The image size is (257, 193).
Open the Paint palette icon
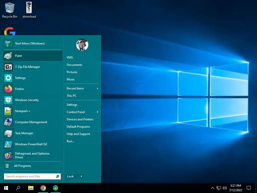8,56
